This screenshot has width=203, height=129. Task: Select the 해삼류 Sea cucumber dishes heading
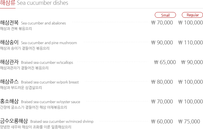click(34, 3)
